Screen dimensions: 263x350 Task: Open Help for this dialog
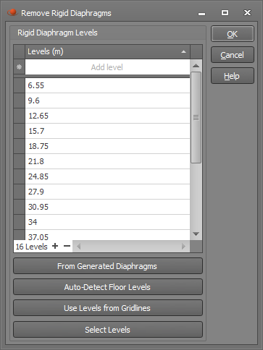tap(233, 76)
